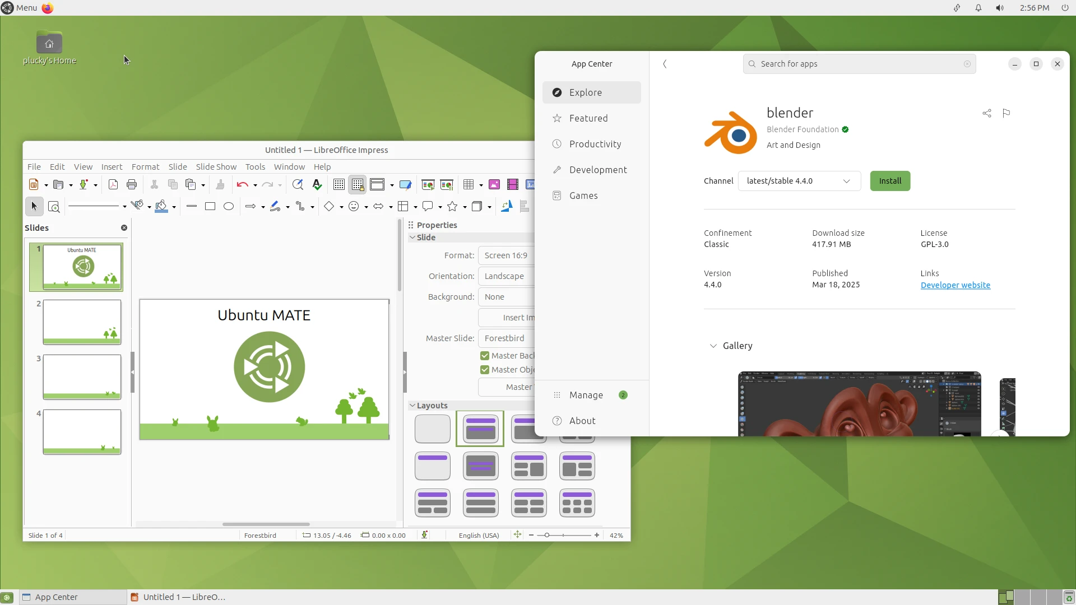Open Firefox from the top panel
Image resolution: width=1076 pixels, height=605 pixels.
pyautogui.click(x=48, y=8)
